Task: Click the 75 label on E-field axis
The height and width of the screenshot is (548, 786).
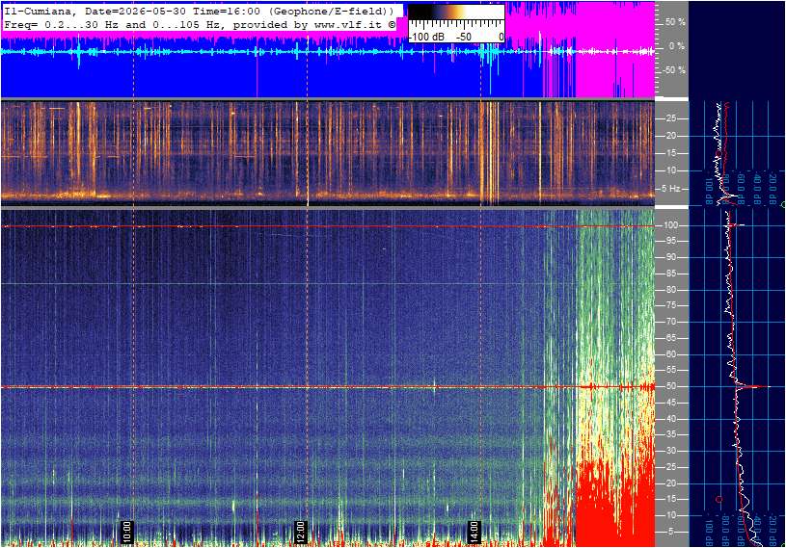Action: 670,305
